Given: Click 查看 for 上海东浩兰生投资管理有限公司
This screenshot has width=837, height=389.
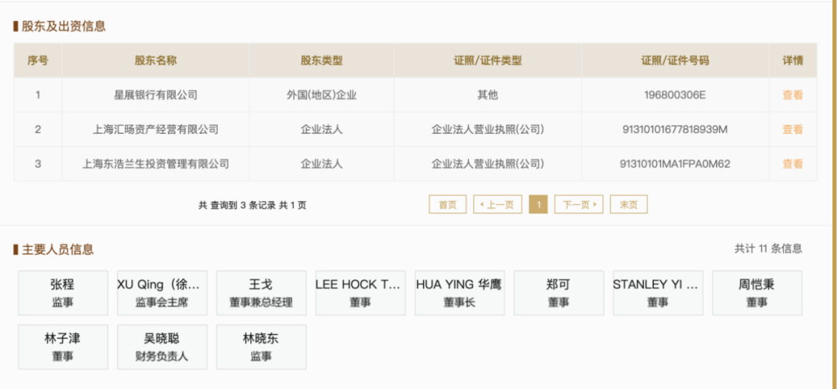Looking at the screenshot, I should tap(792, 164).
